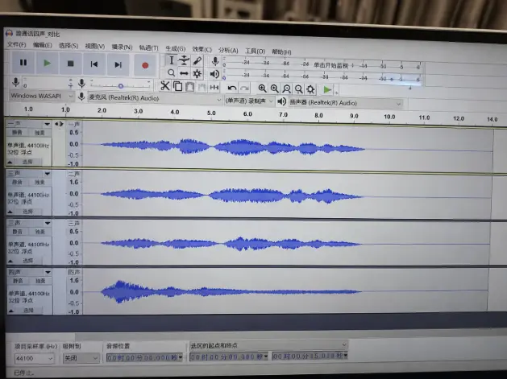
Task: Pause playback with the Pause button
Action: click(x=23, y=63)
